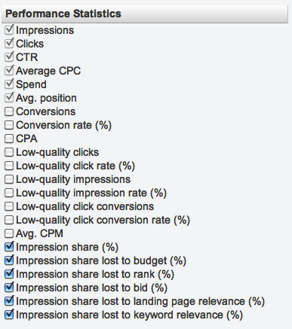Enable Low-quality click conversion rate (%)
The height and width of the screenshot is (329, 292).
(x=9, y=220)
